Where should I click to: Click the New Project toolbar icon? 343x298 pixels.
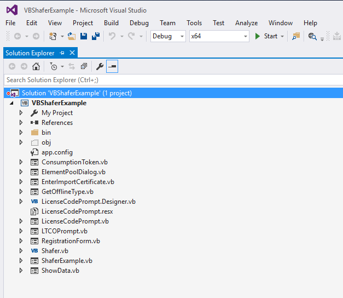(53, 36)
